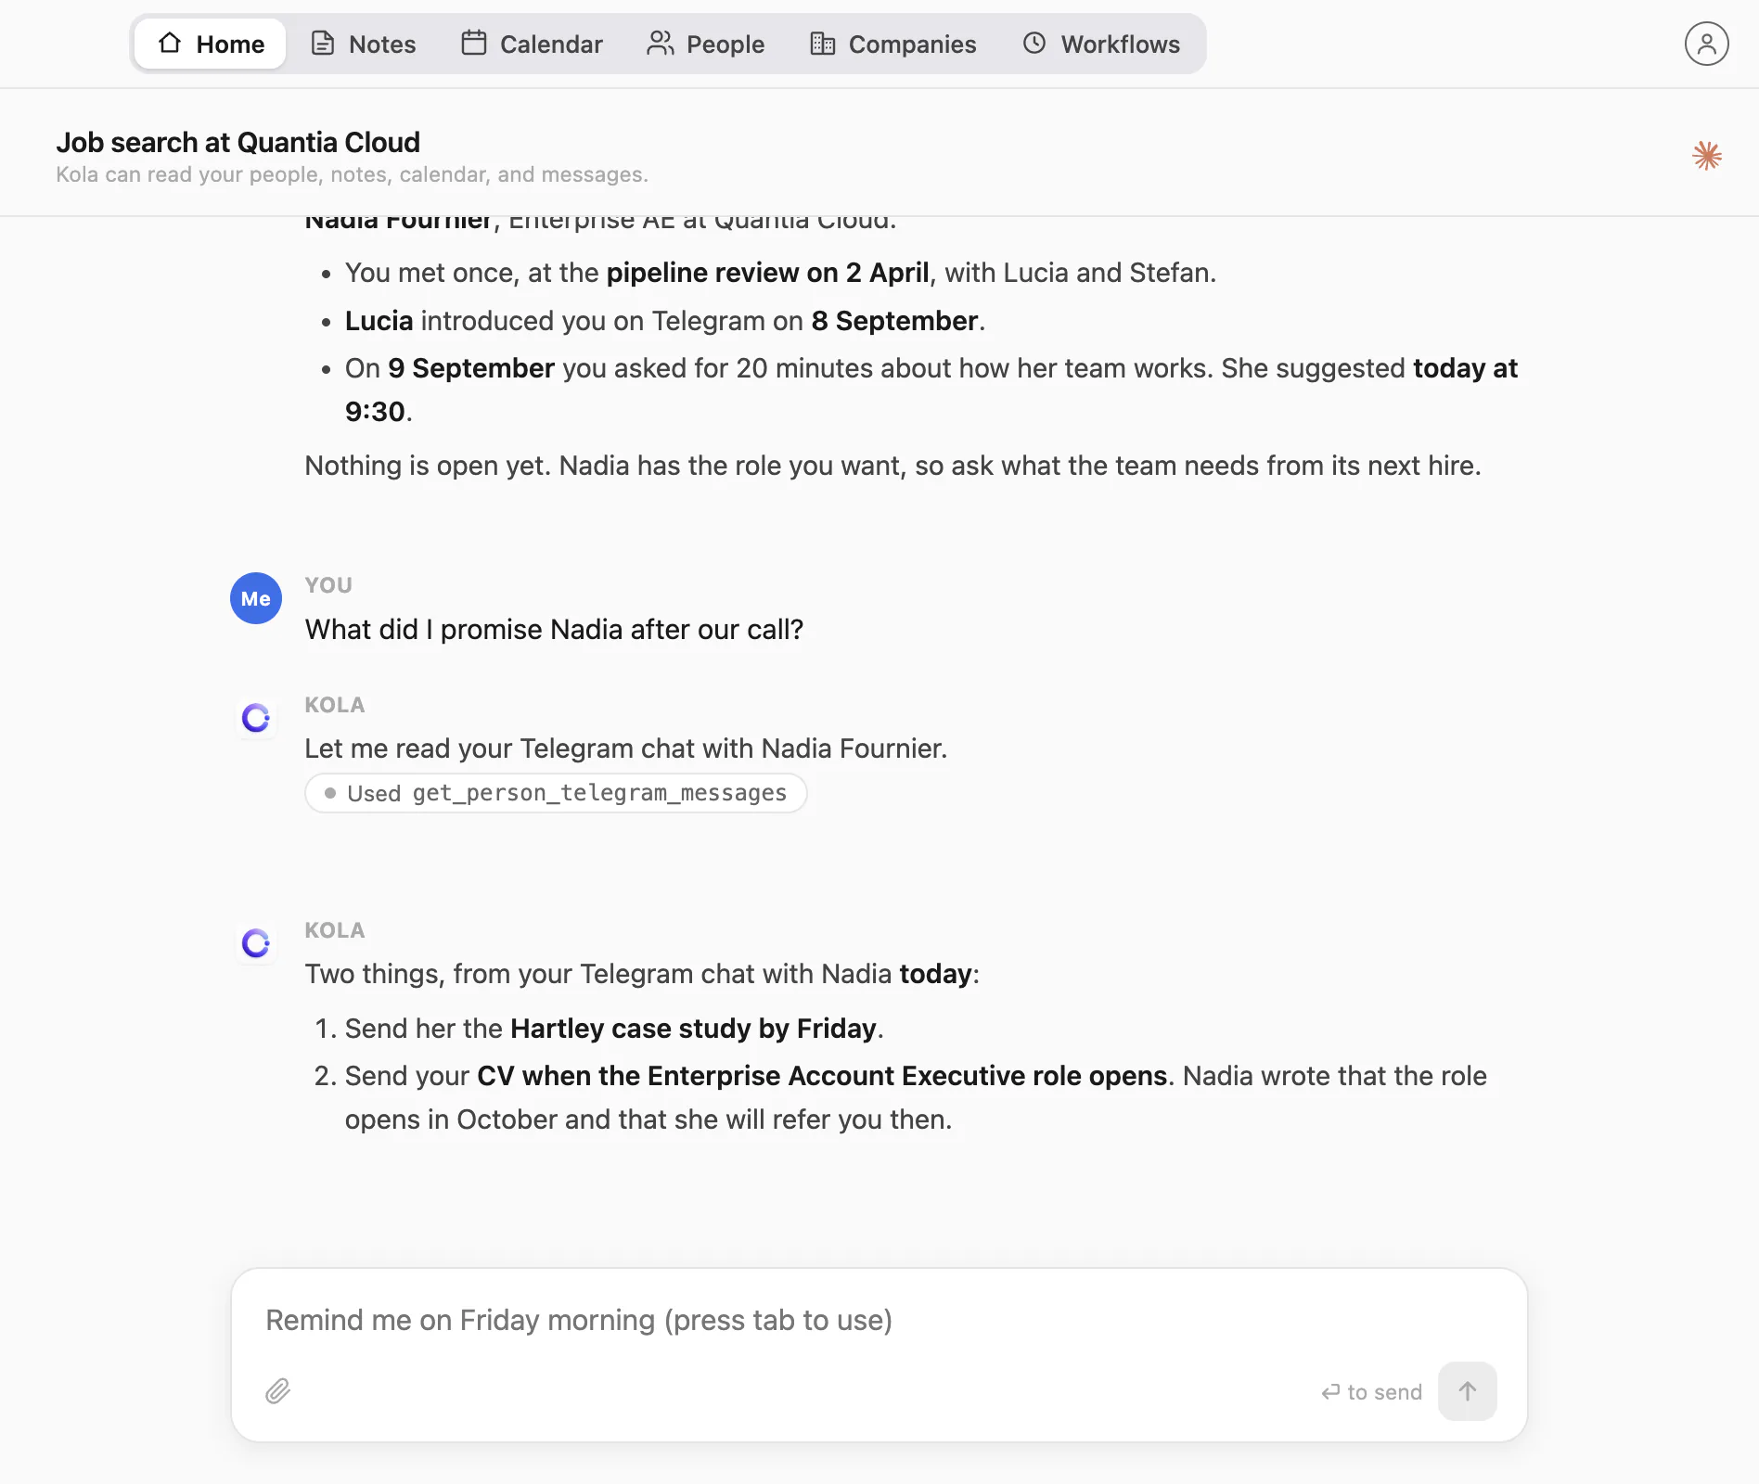Click the clock icon beside Workflows
The image size is (1759, 1484).
(x=1034, y=43)
